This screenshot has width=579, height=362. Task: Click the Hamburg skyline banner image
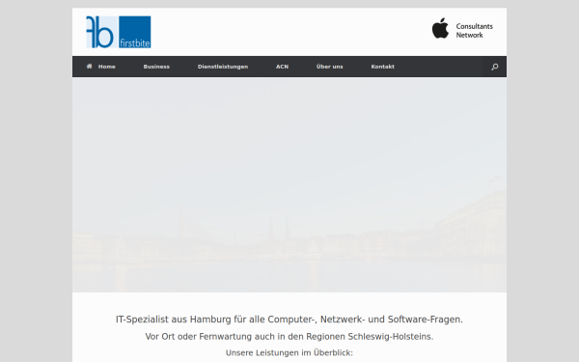[x=289, y=184]
